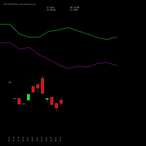Click the '27 Jul' date axis label
This screenshot has width=146, height=146.
point(46,139)
